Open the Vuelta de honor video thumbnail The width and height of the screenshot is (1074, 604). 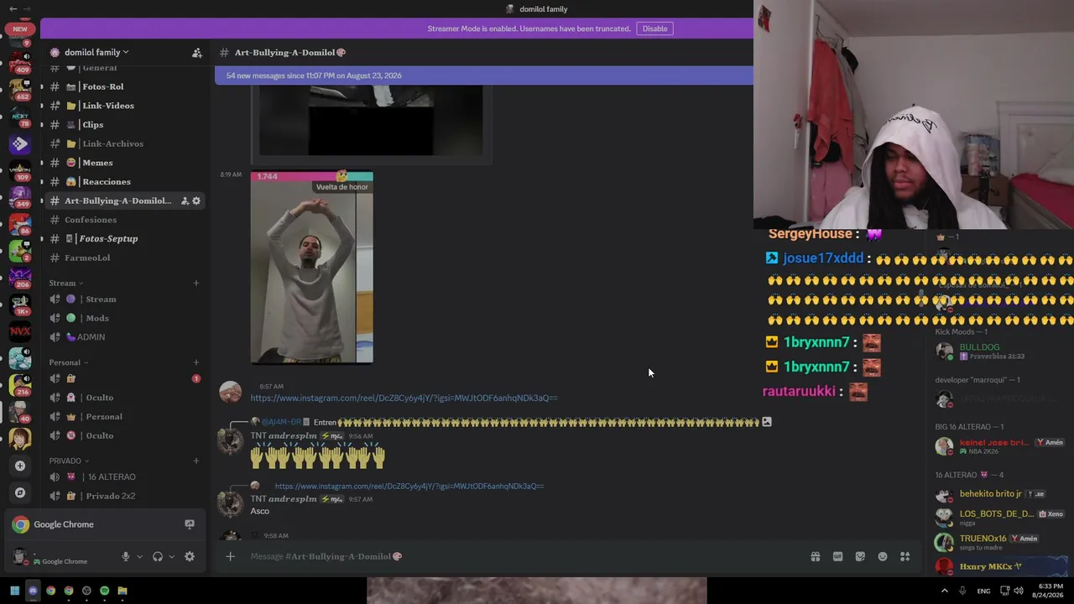(x=312, y=268)
